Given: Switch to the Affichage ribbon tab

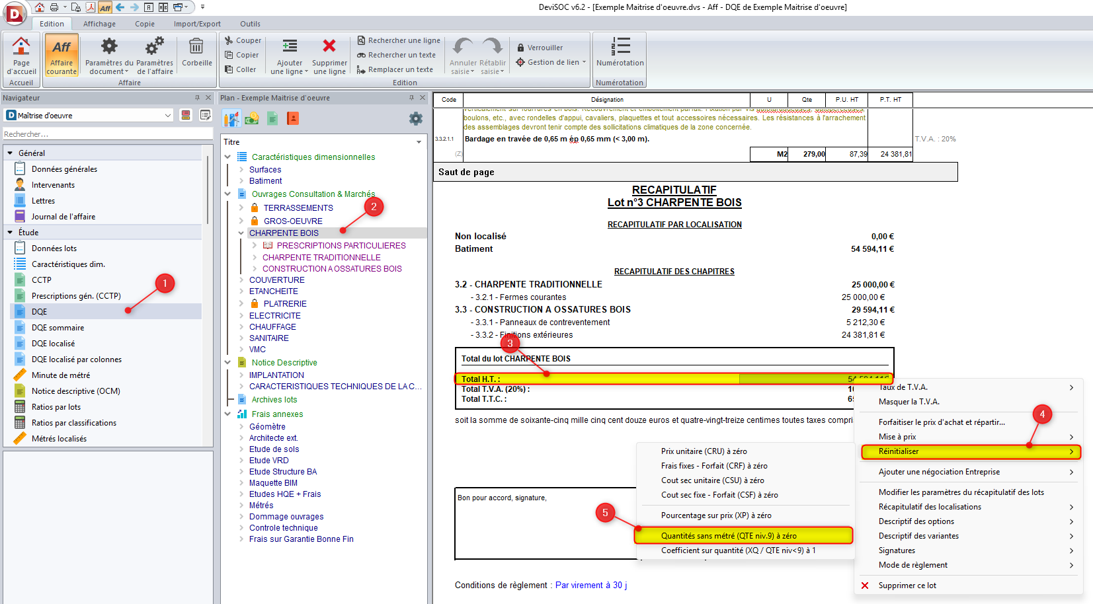Looking at the screenshot, I should coord(99,24).
